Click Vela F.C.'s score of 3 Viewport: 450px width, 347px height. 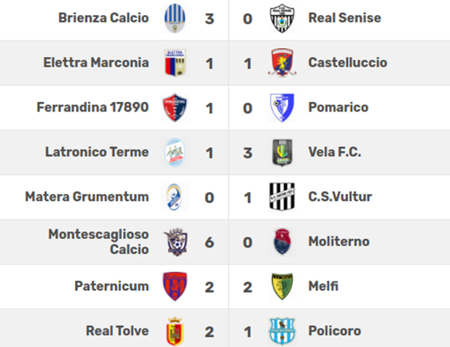247,153
